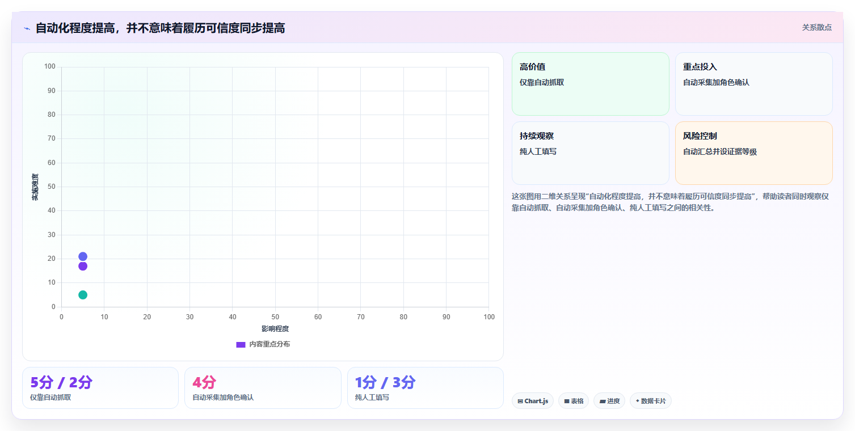Screen dimensions: 855x431
Task: Click the 100 tick on the x-axis
Action: [489, 316]
